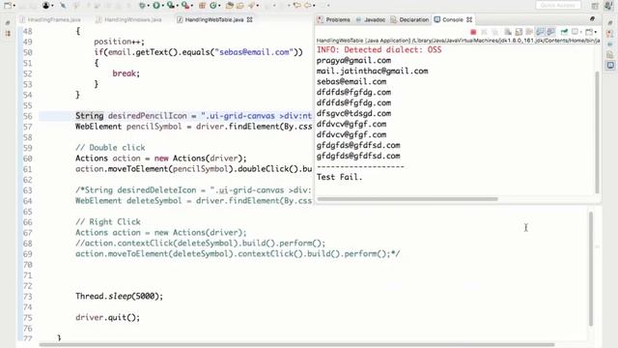The width and height of the screenshot is (618, 348).
Task: Click the Coverage run icon
Action: (x=171, y=6)
